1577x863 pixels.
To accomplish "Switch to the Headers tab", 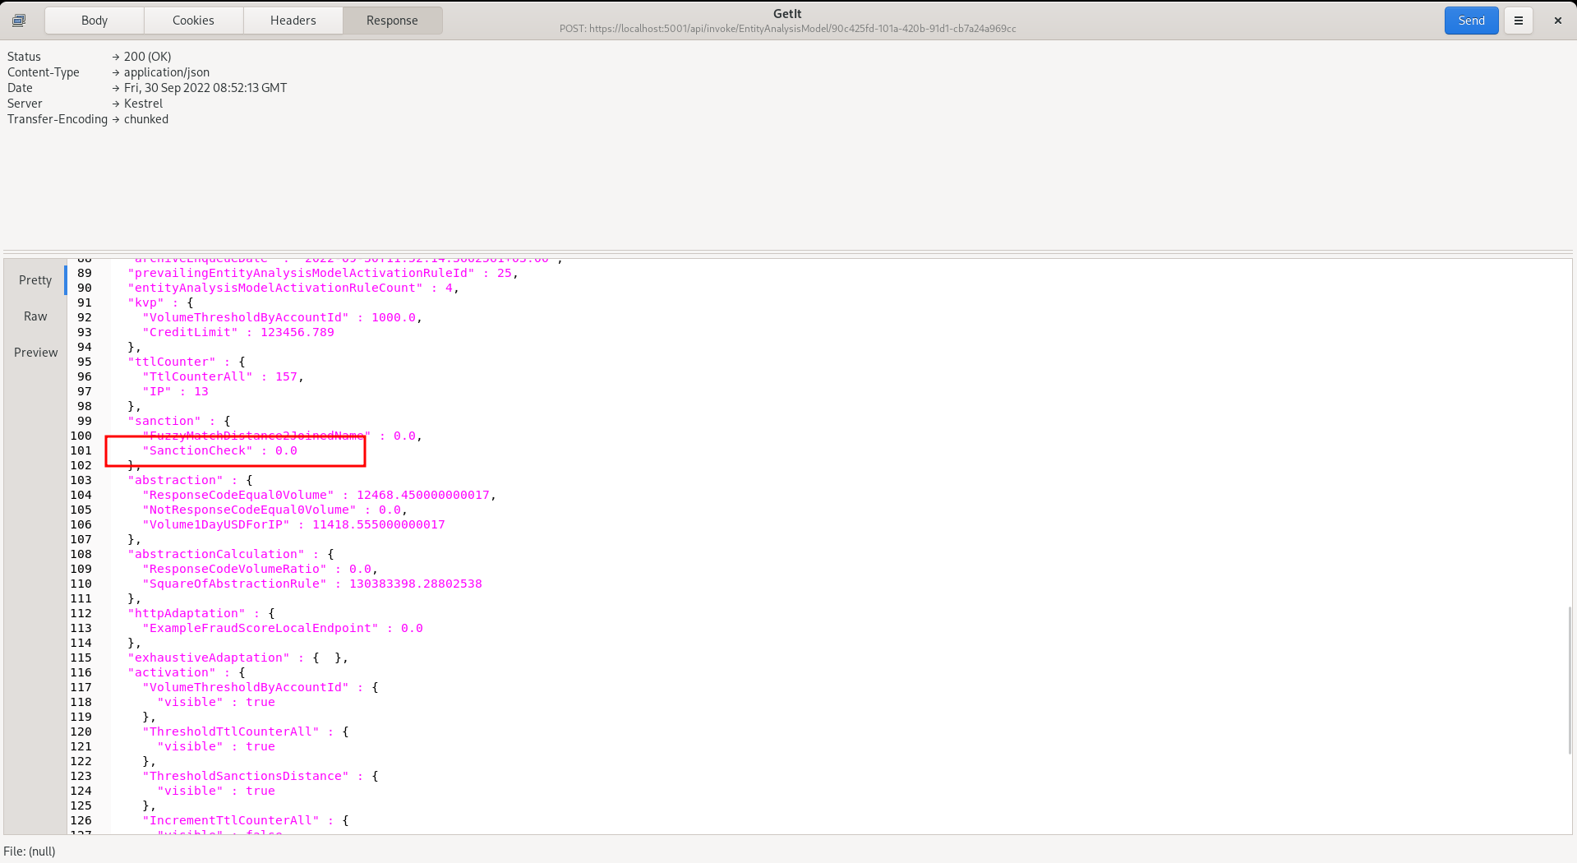I will pyautogui.click(x=293, y=21).
